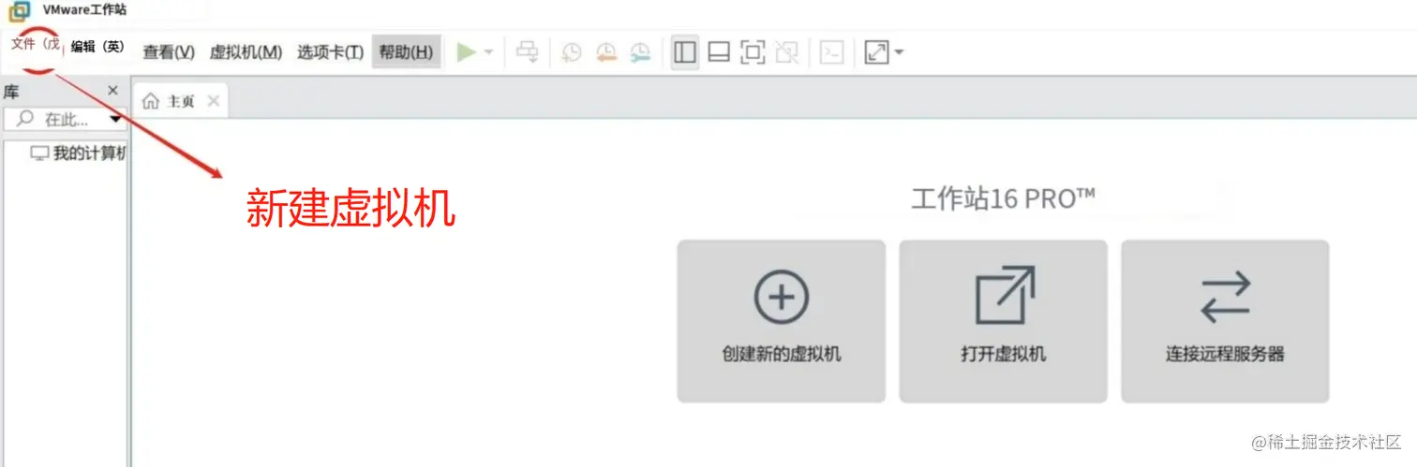Screen dimensions: 1417x467
Task: Toggle the thumbnail bar view icon
Action: 719,52
